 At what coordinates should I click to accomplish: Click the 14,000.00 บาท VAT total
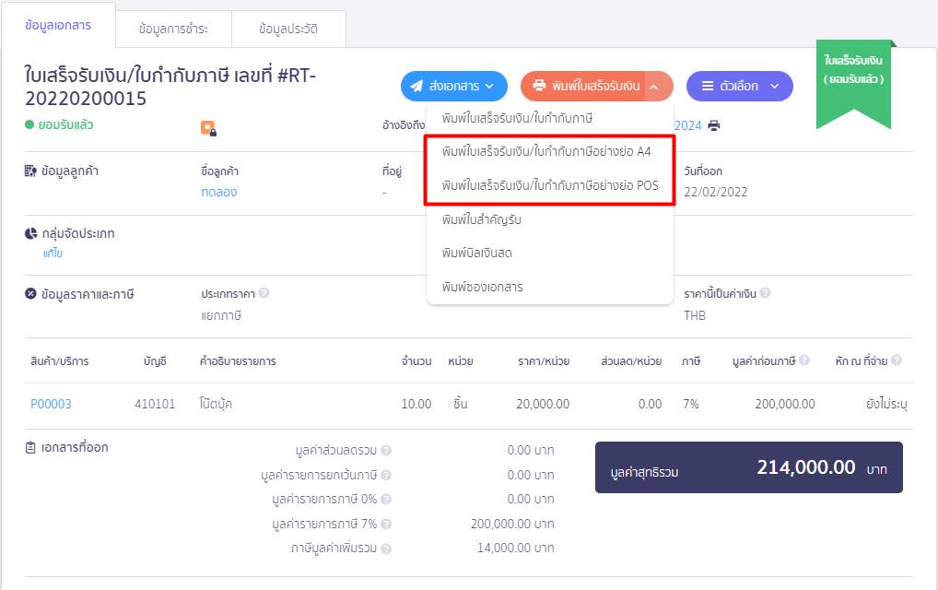516,548
